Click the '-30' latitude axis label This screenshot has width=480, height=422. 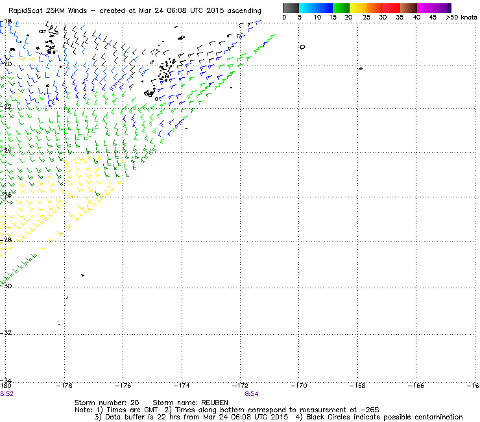[x=6, y=286]
